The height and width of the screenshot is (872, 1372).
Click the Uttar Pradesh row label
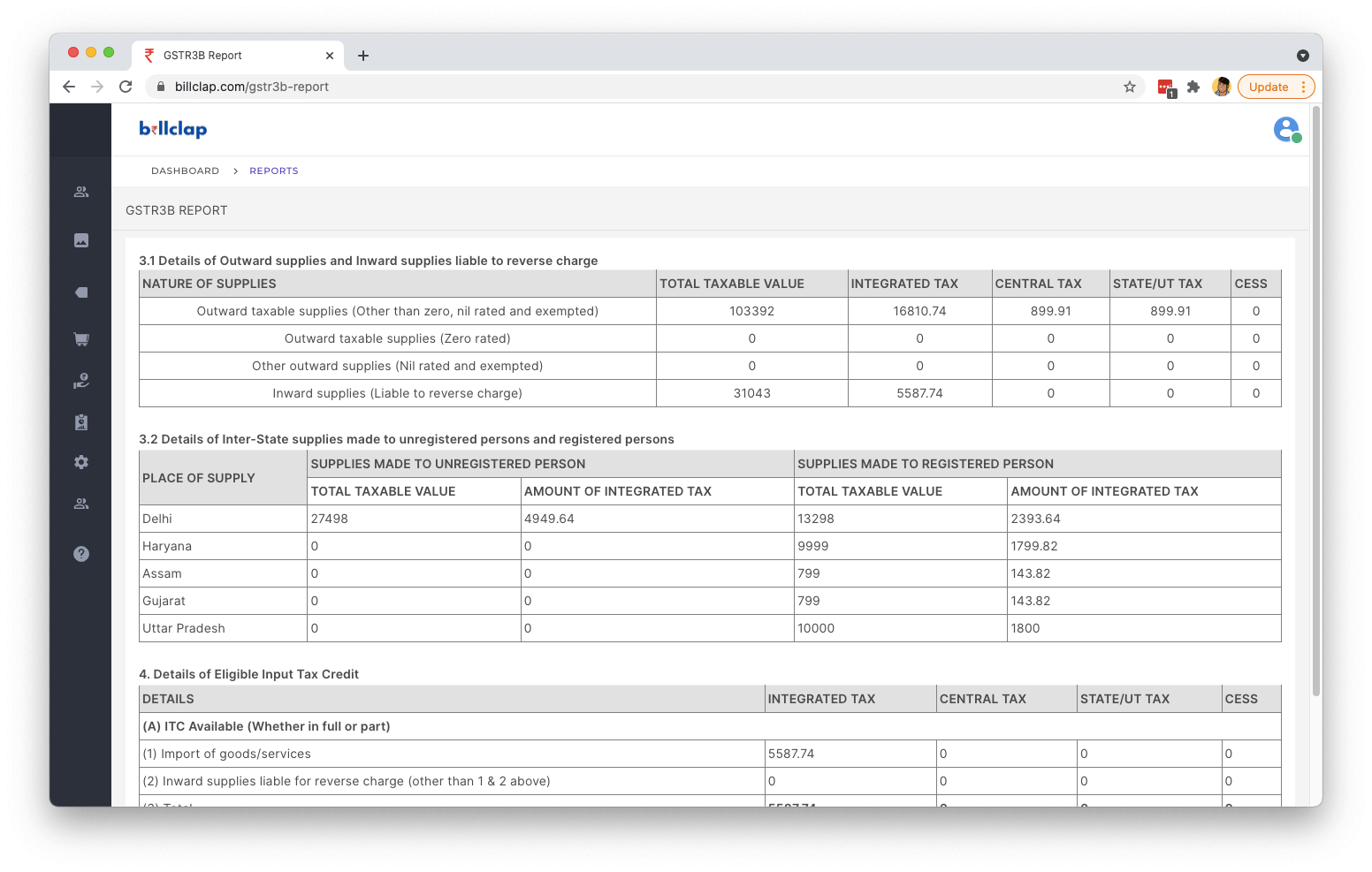[x=184, y=628]
